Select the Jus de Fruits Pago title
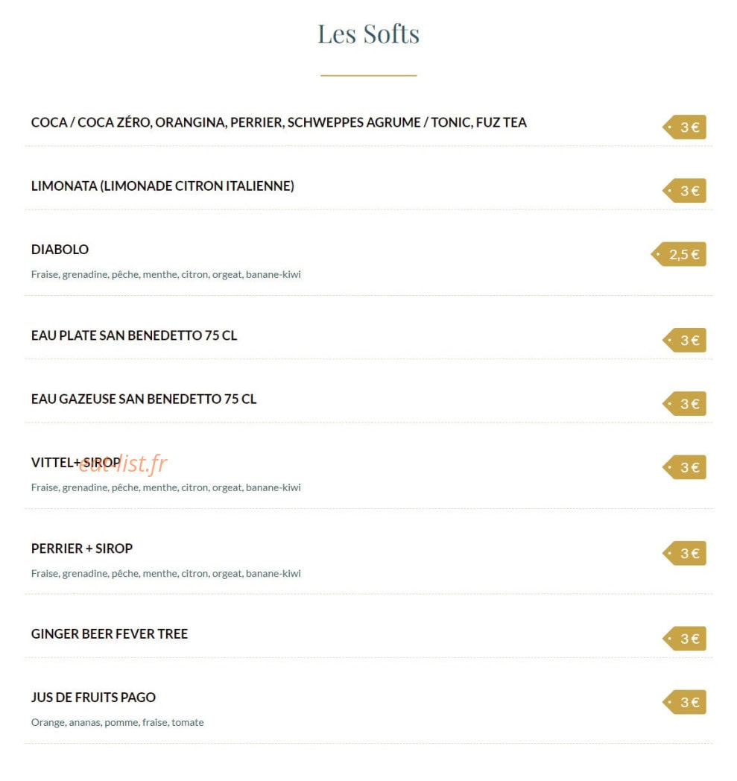Viewport: 737px width, 781px height. point(93,698)
